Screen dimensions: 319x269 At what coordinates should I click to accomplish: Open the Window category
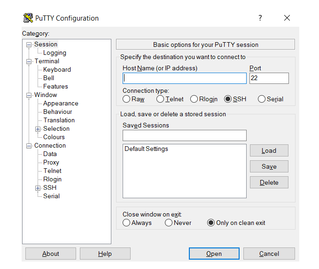46,95
